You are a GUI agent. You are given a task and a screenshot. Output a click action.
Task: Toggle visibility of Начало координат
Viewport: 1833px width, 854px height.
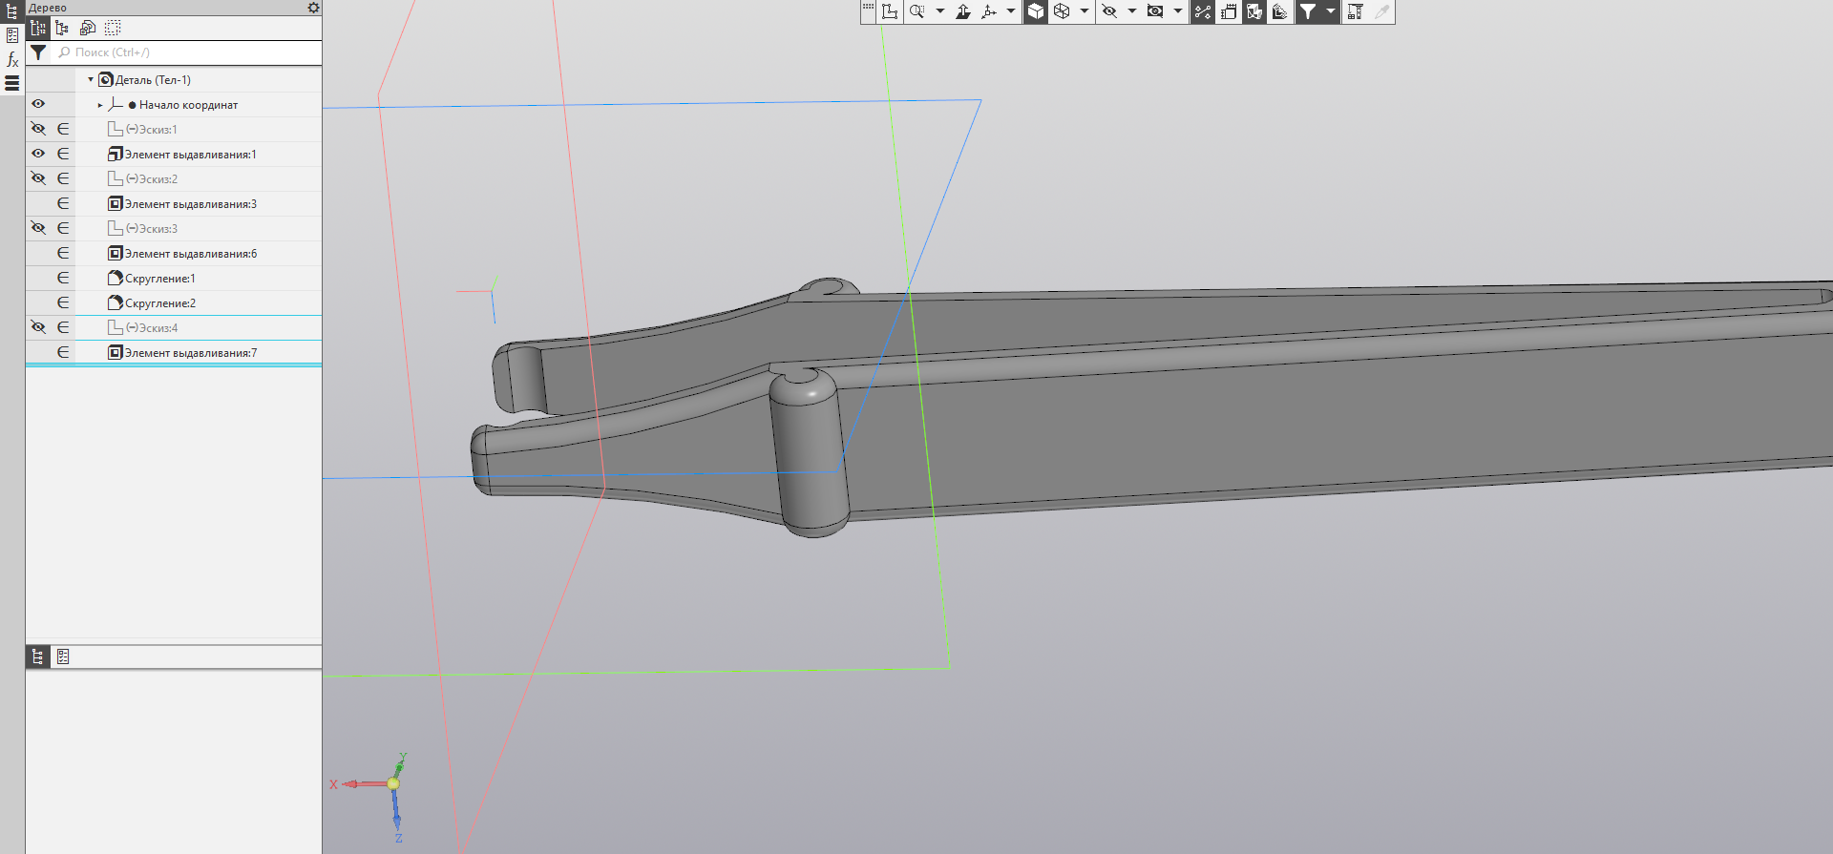[38, 104]
